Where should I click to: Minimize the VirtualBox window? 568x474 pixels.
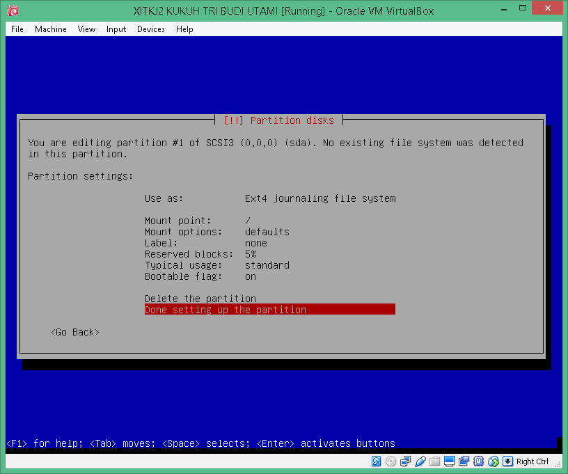(x=504, y=8)
